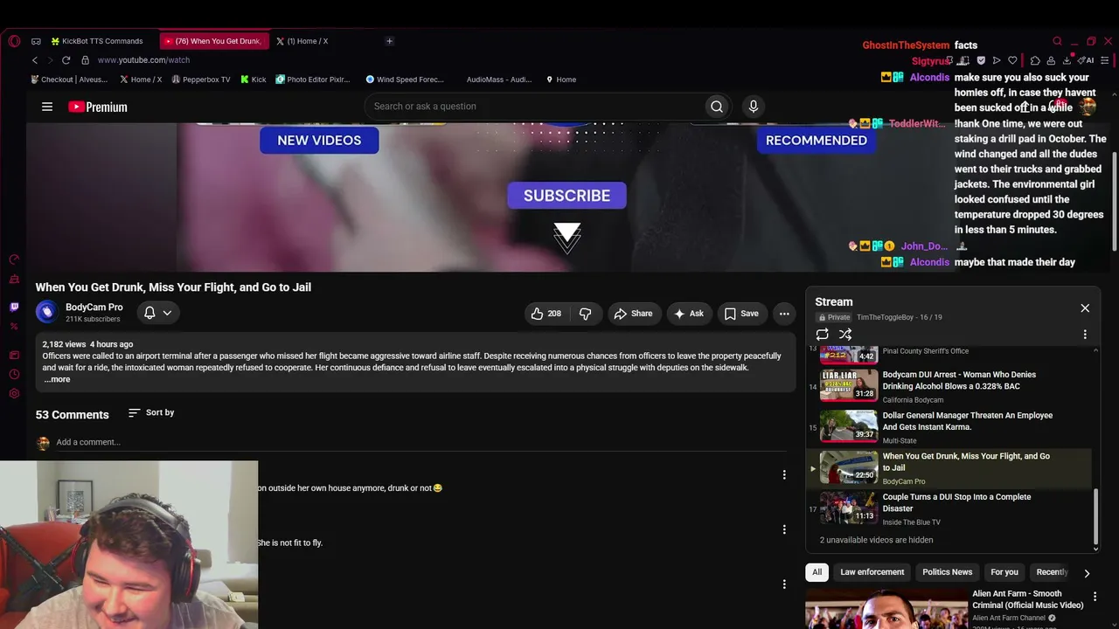Open Opera Easy Setup sliders icon
Screen dimensions: 1119x629
[1105, 60]
